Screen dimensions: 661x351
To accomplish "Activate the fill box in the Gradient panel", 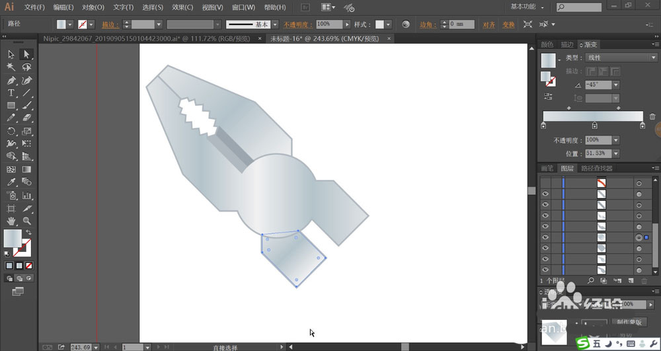I will [545, 76].
